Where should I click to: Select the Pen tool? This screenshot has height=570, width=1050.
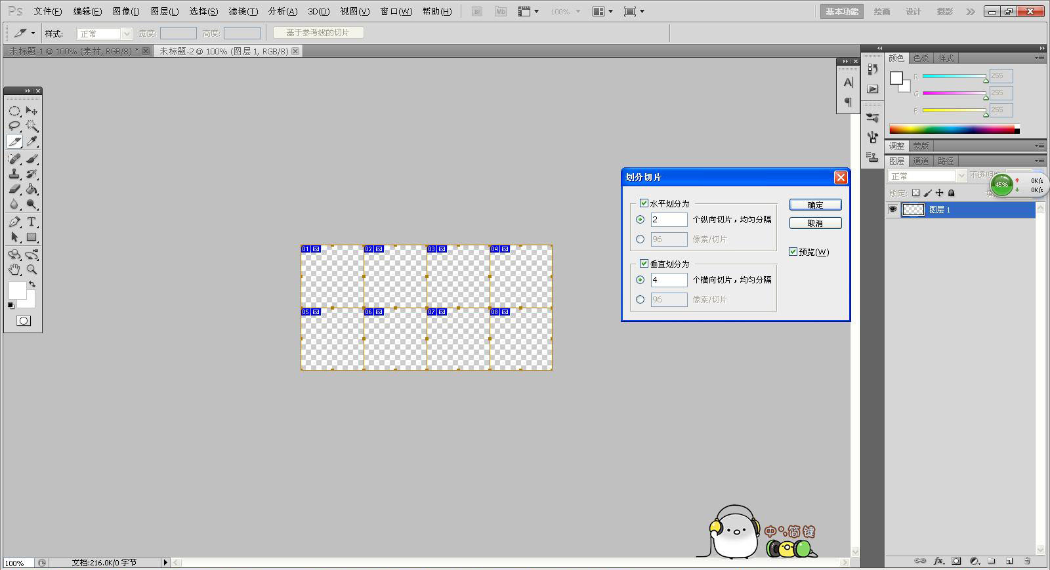pos(14,222)
